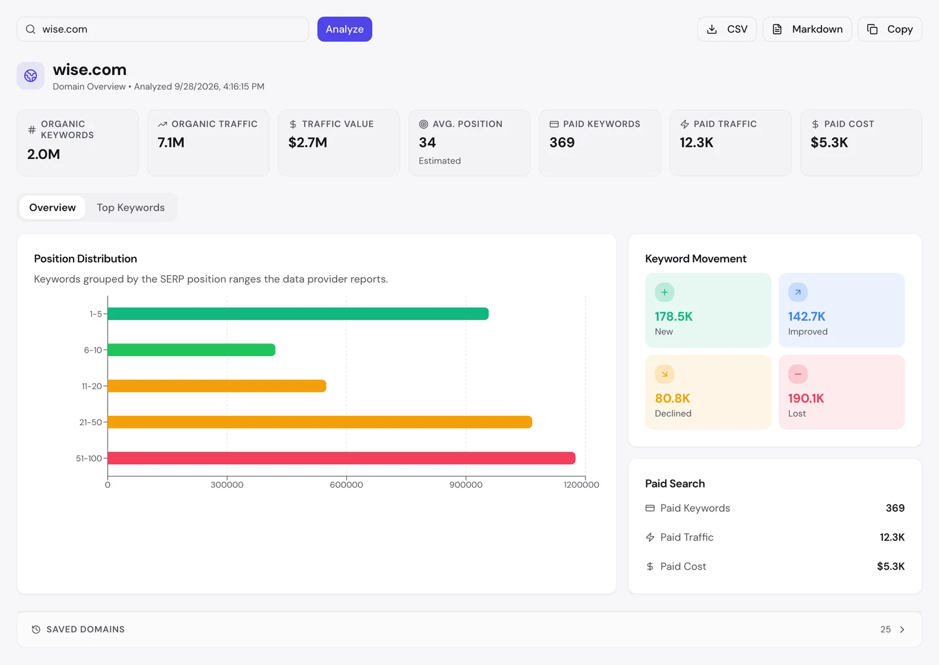This screenshot has height=665, width=939.
Task: Click the Paid Traffic lightning icon
Action: (685, 124)
